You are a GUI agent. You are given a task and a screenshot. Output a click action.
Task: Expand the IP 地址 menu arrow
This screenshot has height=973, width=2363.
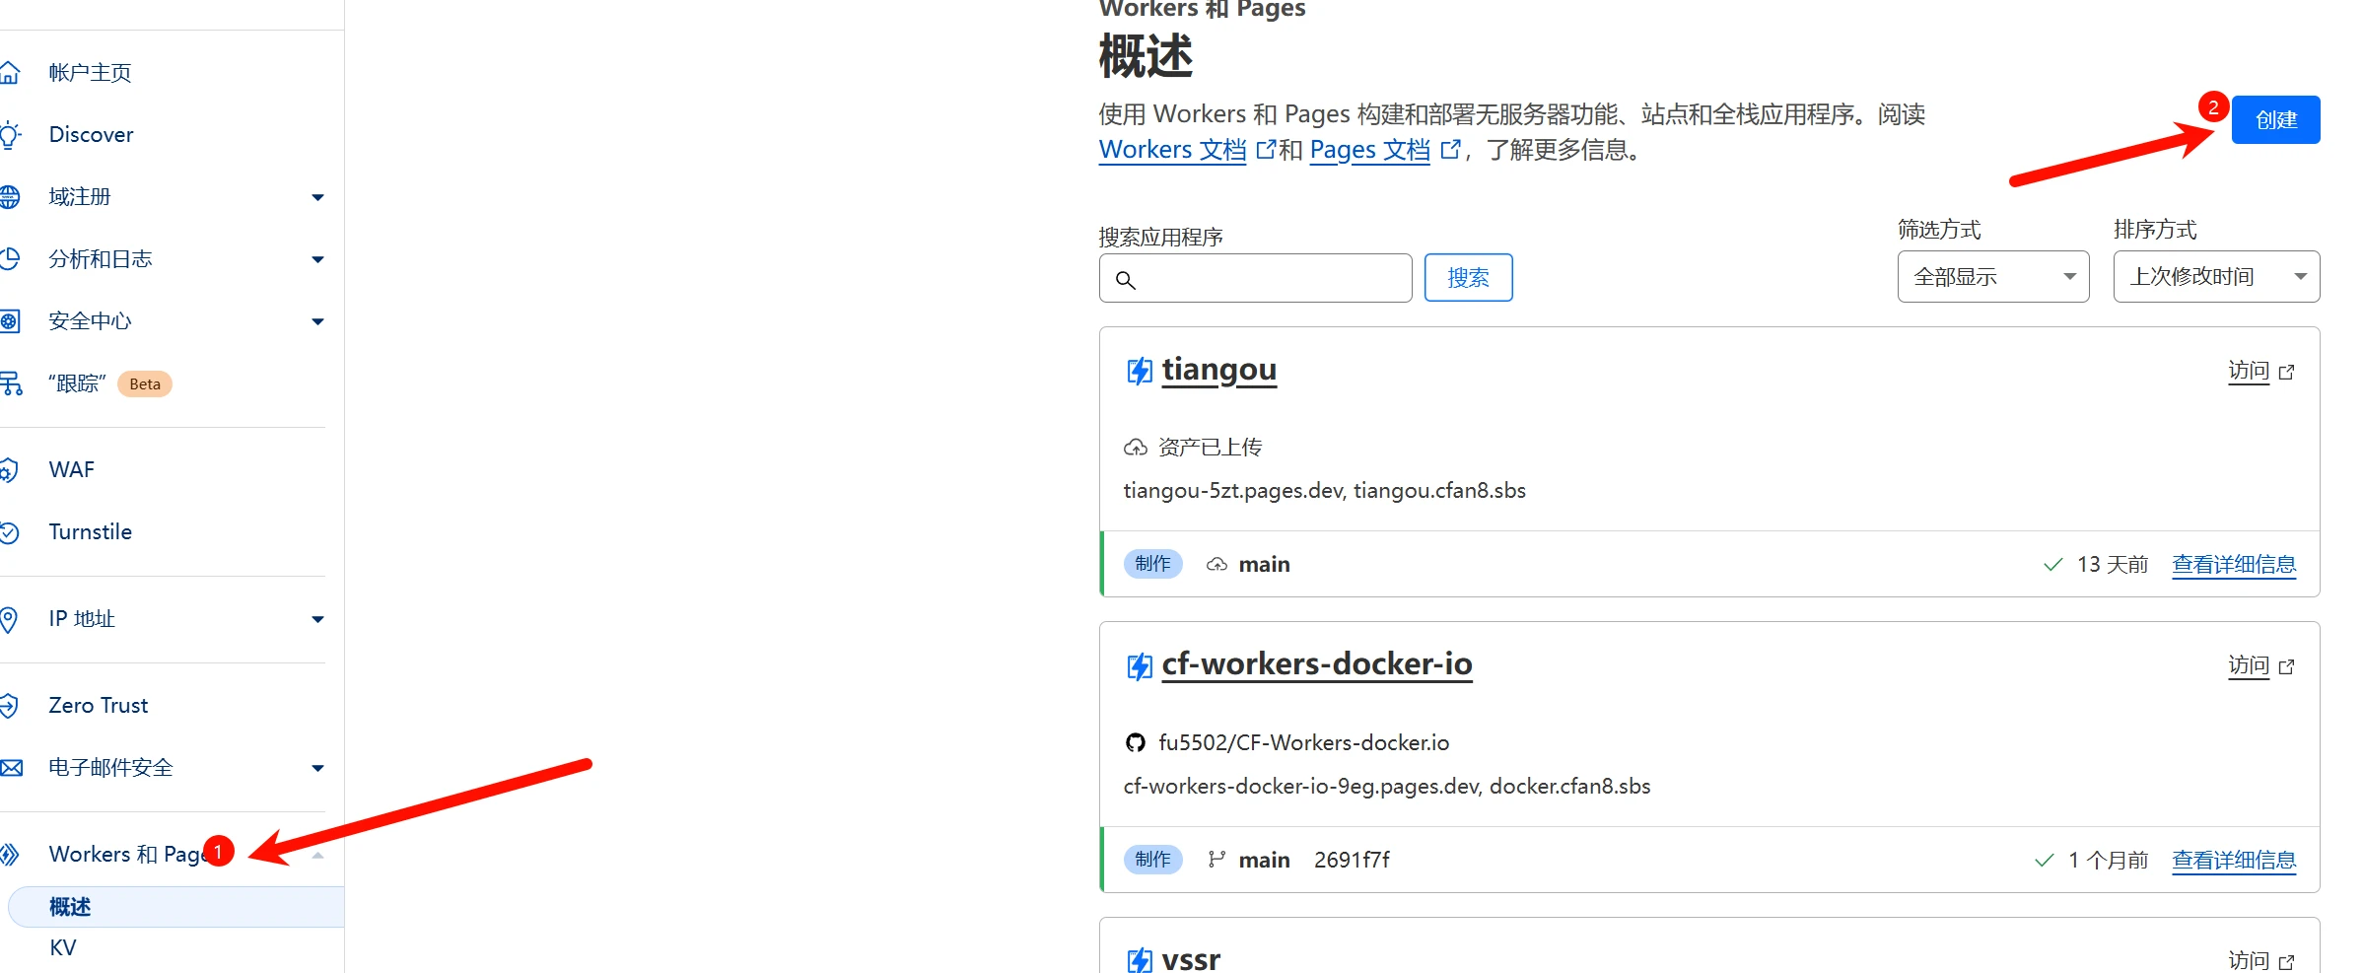coord(317,619)
